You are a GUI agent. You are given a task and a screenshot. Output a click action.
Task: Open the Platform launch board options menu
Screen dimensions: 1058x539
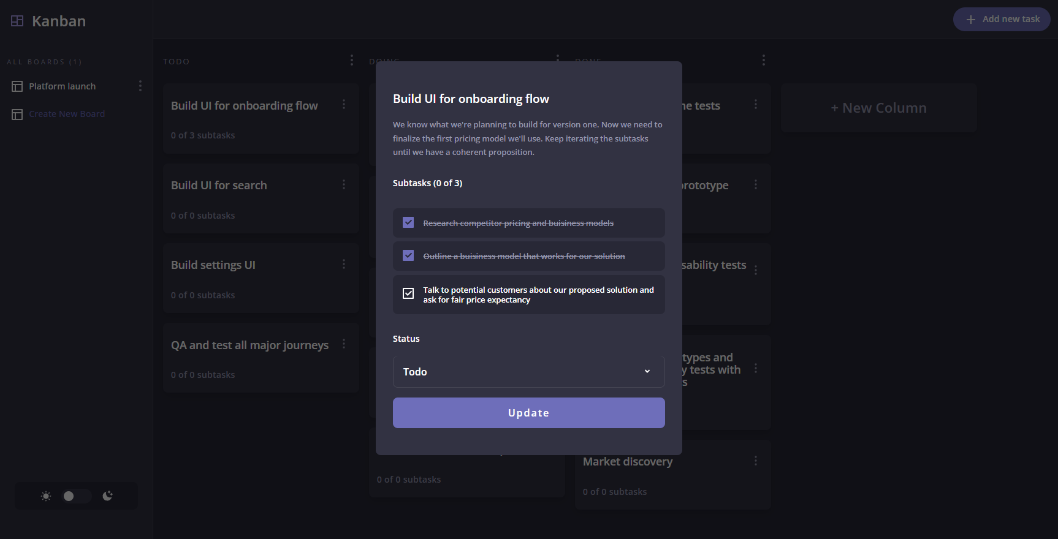[140, 86]
